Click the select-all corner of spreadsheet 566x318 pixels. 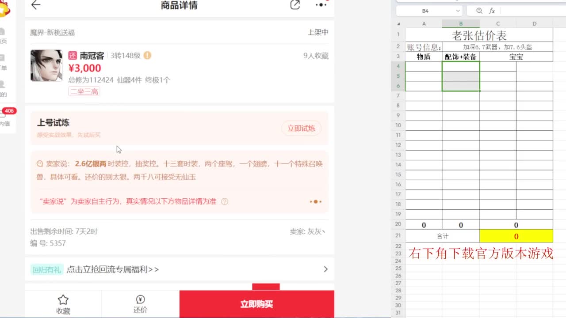click(398, 24)
